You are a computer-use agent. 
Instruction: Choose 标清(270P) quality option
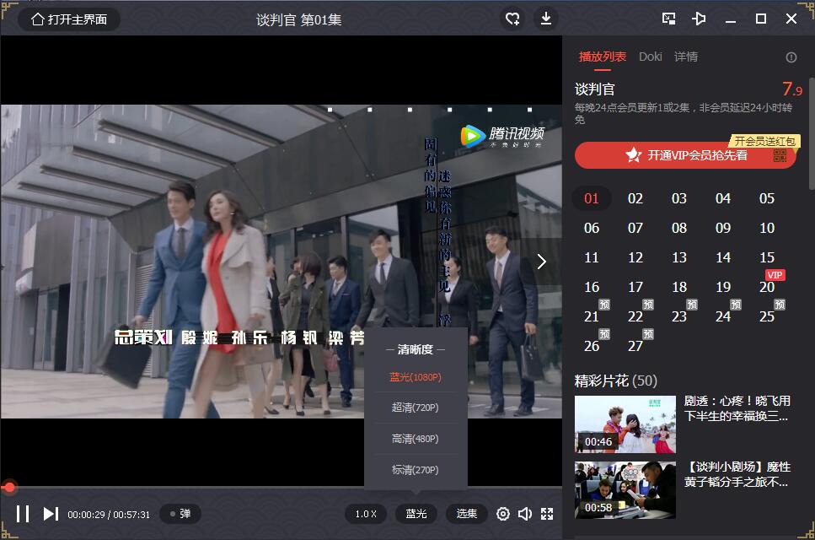416,470
